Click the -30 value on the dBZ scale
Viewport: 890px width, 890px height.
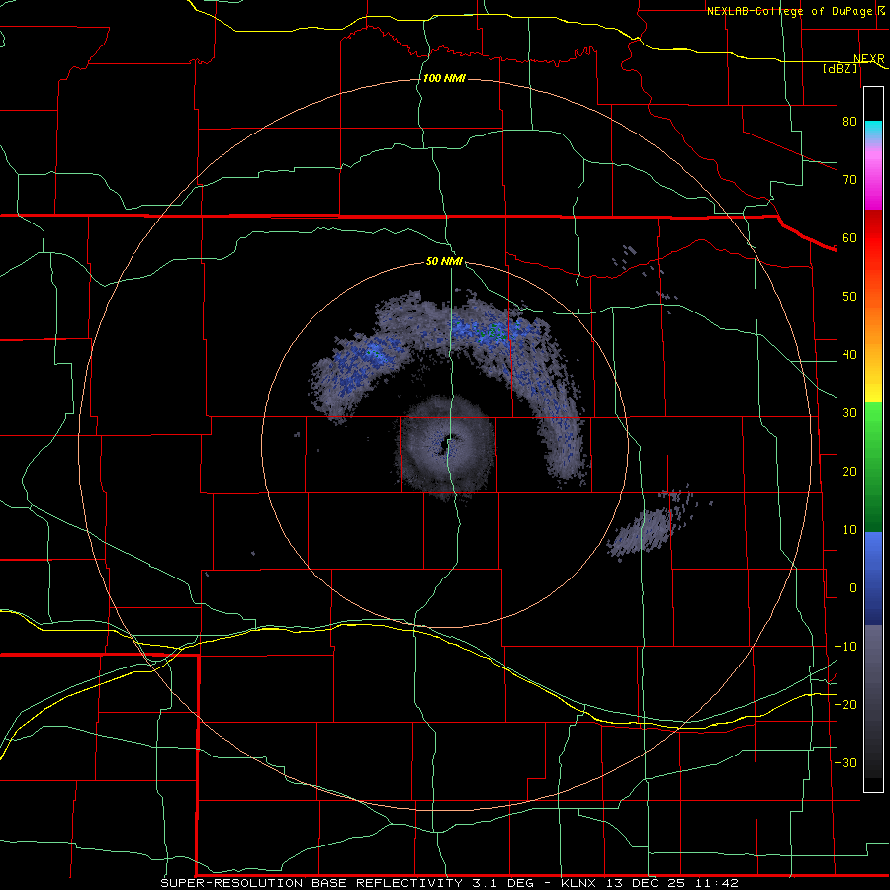(x=845, y=762)
